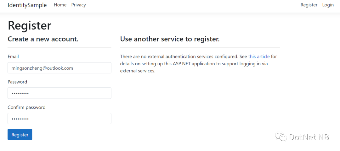Click the external authentication services paragraph
The height and width of the screenshot is (151, 340).
[x=198, y=64]
